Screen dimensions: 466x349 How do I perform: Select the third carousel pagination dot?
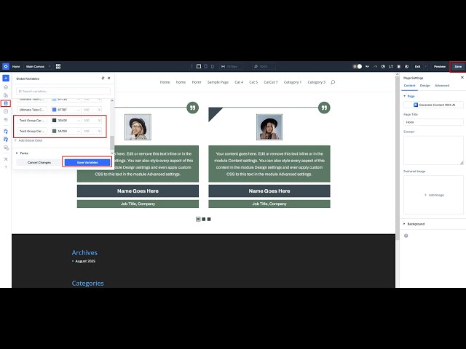click(209, 220)
